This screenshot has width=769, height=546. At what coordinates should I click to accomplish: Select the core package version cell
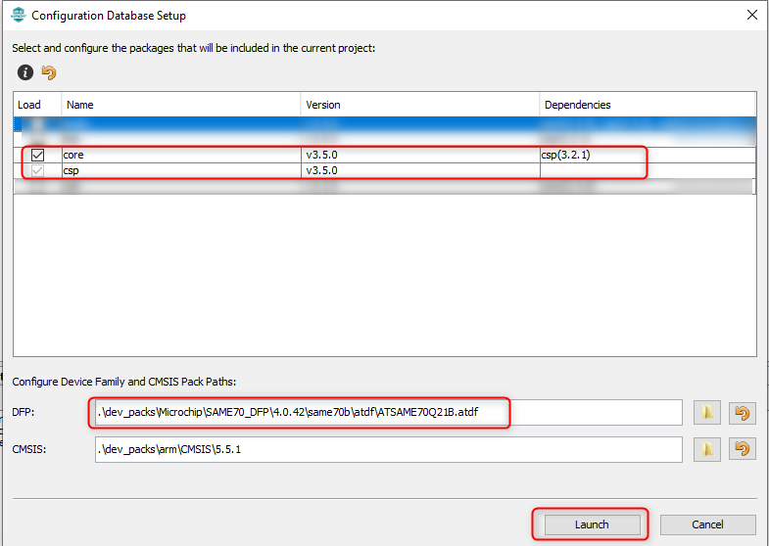pyautogui.click(x=419, y=155)
